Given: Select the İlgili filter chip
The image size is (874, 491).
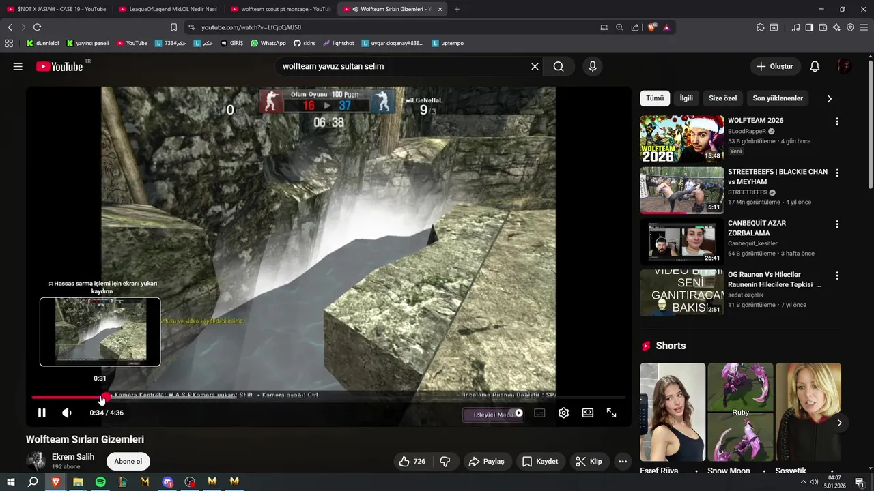Looking at the screenshot, I should point(686,98).
